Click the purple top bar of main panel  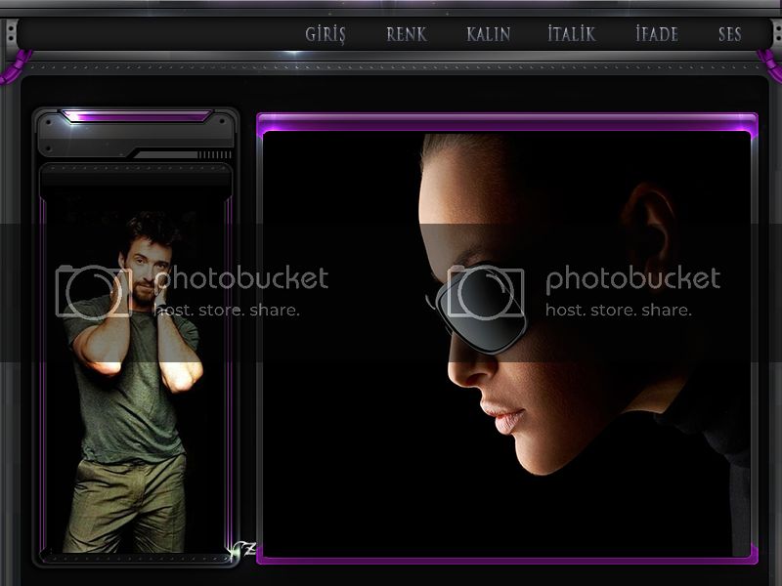506,121
